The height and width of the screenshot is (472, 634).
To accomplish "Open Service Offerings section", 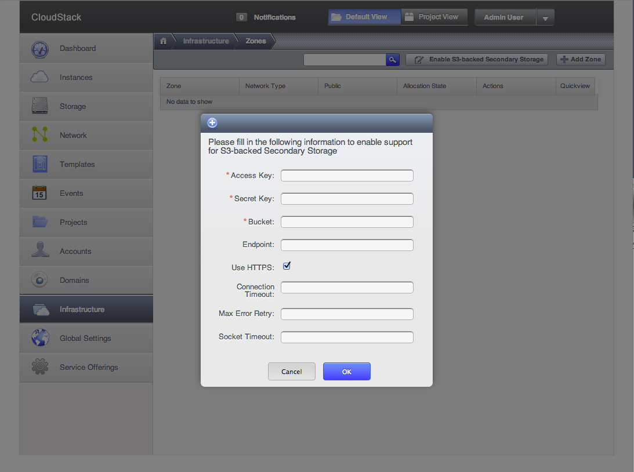I will click(86, 367).
